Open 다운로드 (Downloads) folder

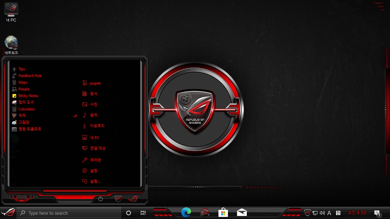(94, 126)
